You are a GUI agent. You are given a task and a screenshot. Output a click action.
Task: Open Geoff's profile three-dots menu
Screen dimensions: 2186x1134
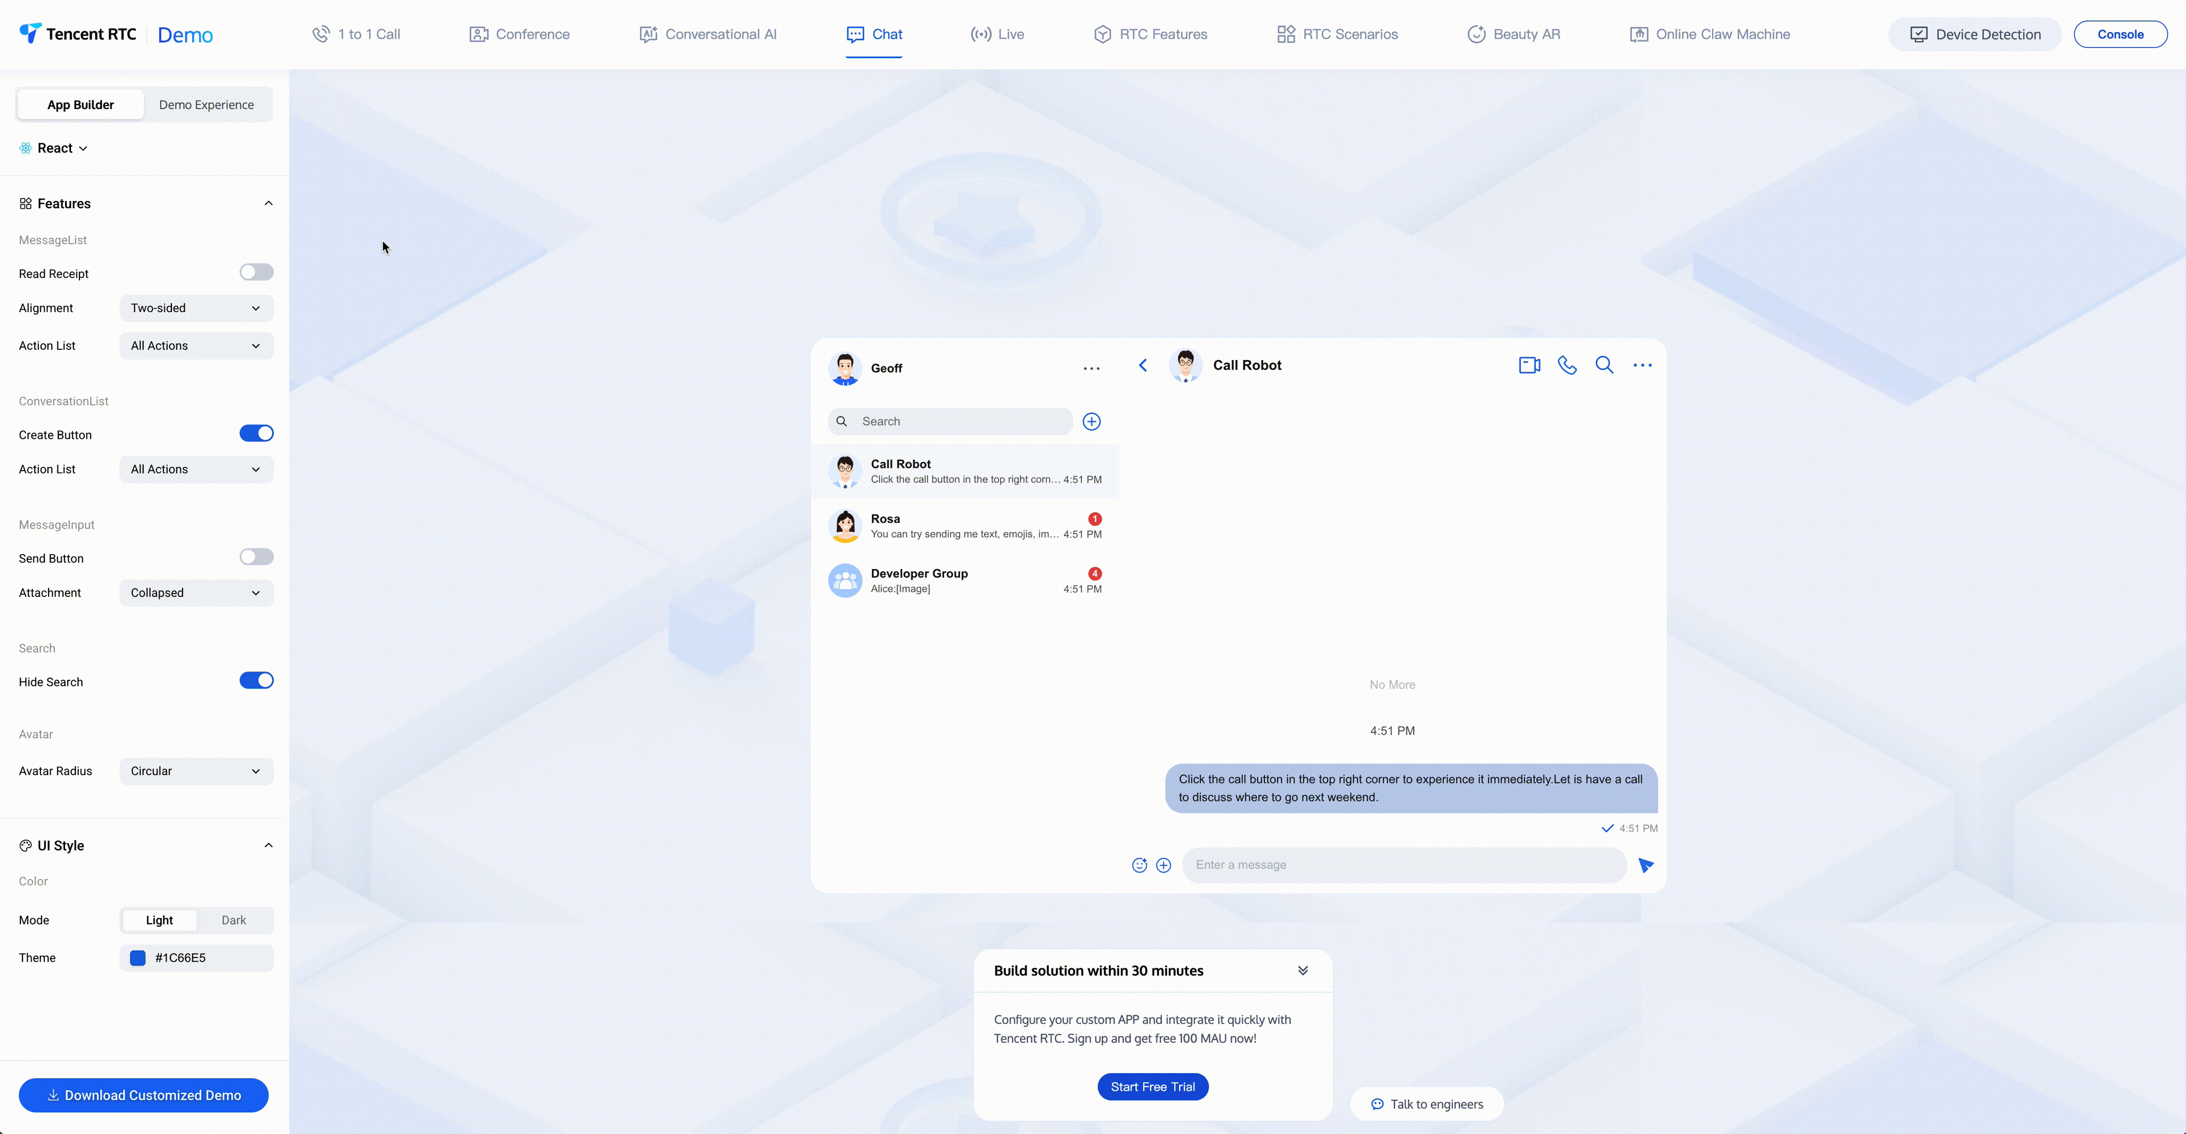(x=1091, y=369)
